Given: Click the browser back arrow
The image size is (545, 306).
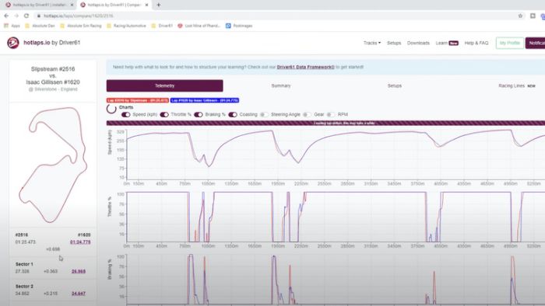Looking at the screenshot, I should point(6,16).
